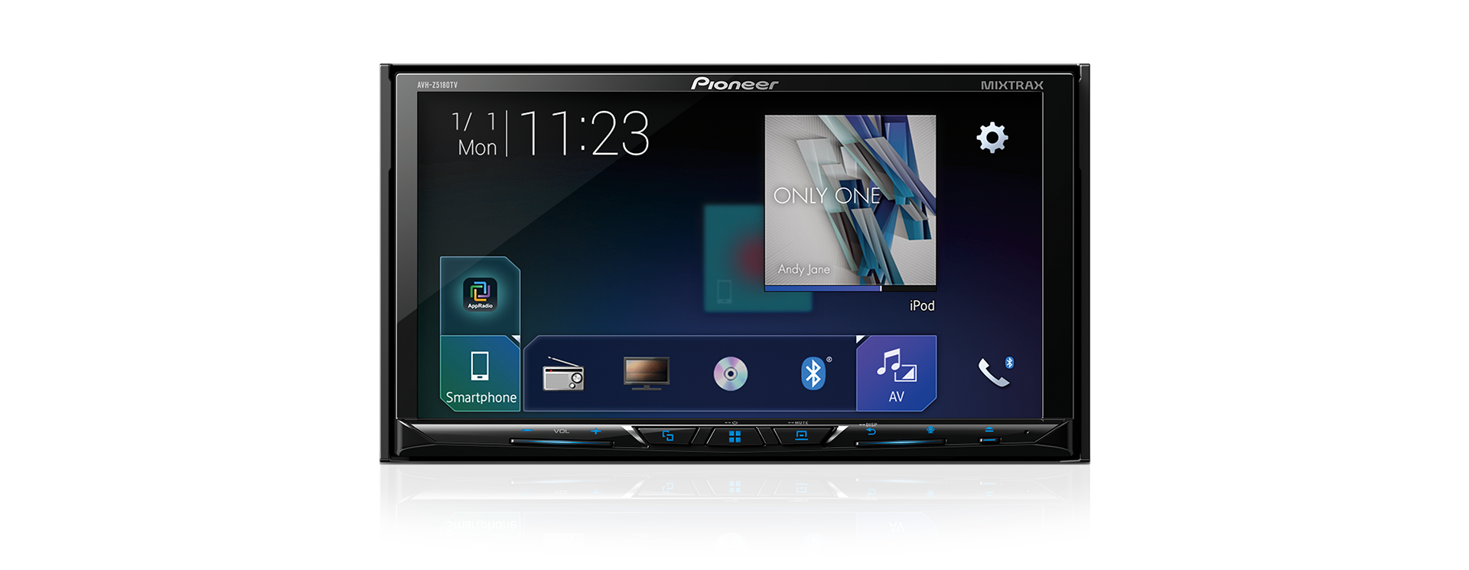The height and width of the screenshot is (570, 1469).
Task: Tap the overlapping-squares mode button
Action: [668, 436]
